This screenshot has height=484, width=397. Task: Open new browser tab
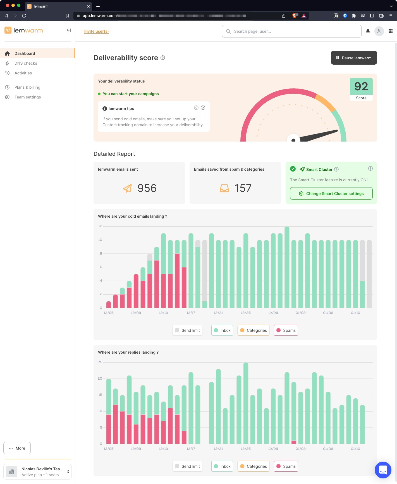[98, 6]
